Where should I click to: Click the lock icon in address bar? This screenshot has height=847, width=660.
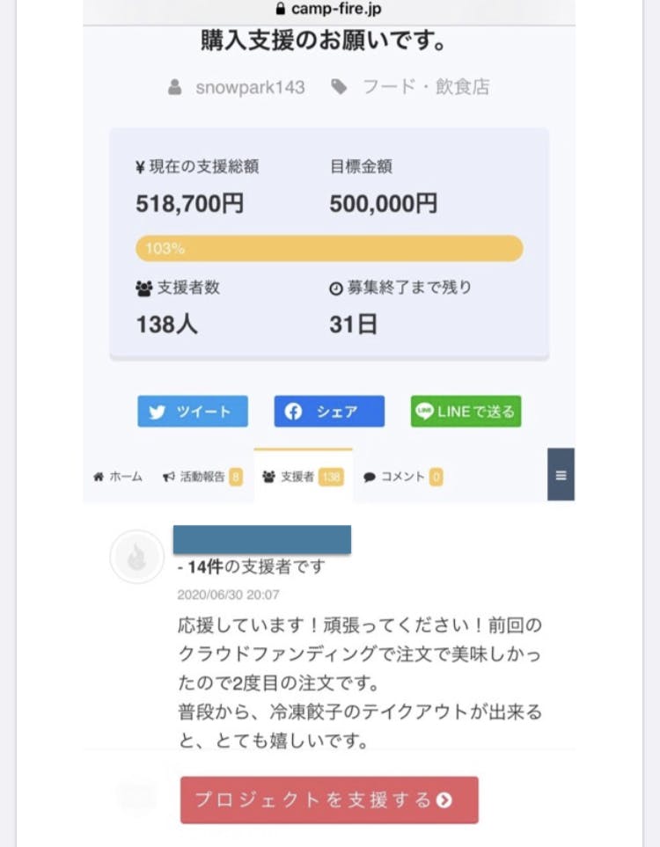point(281,10)
